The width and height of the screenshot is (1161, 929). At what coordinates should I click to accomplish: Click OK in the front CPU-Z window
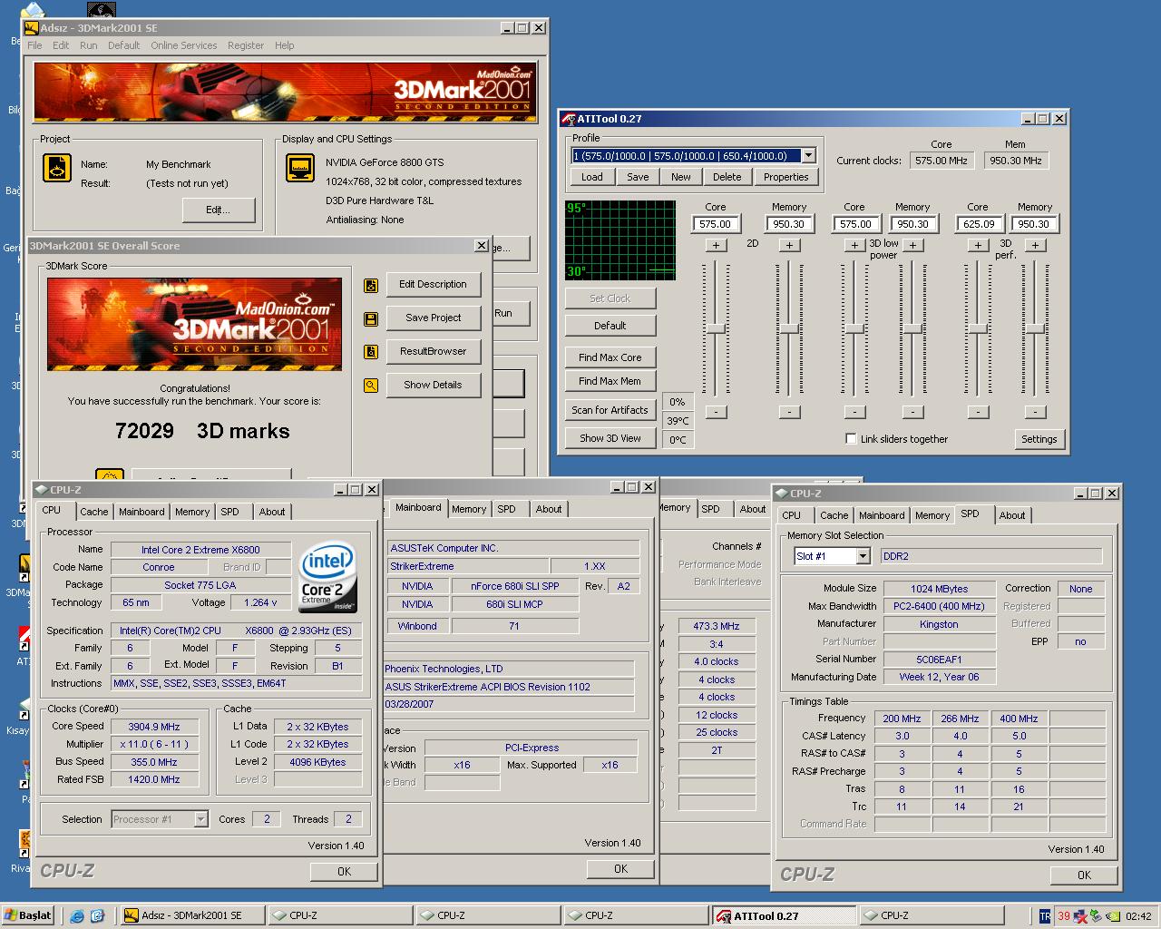(x=344, y=872)
